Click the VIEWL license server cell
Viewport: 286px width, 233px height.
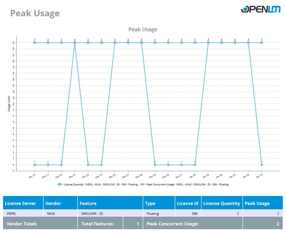11,214
